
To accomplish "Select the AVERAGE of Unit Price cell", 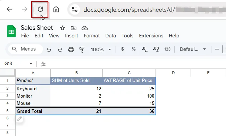I will pyautogui.click(x=129, y=81).
